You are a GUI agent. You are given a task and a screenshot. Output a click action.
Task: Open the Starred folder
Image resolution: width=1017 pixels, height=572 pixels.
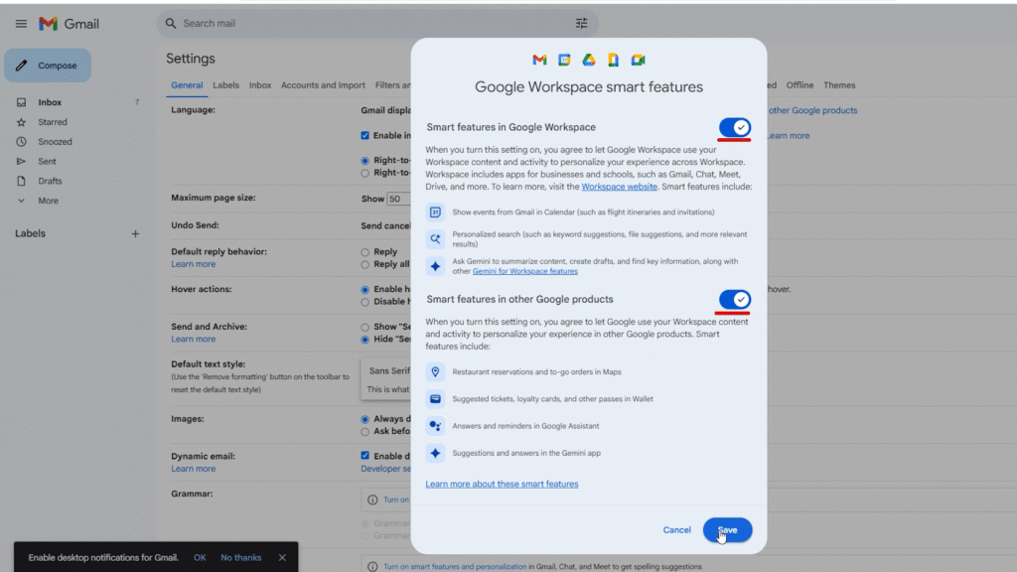pos(52,122)
